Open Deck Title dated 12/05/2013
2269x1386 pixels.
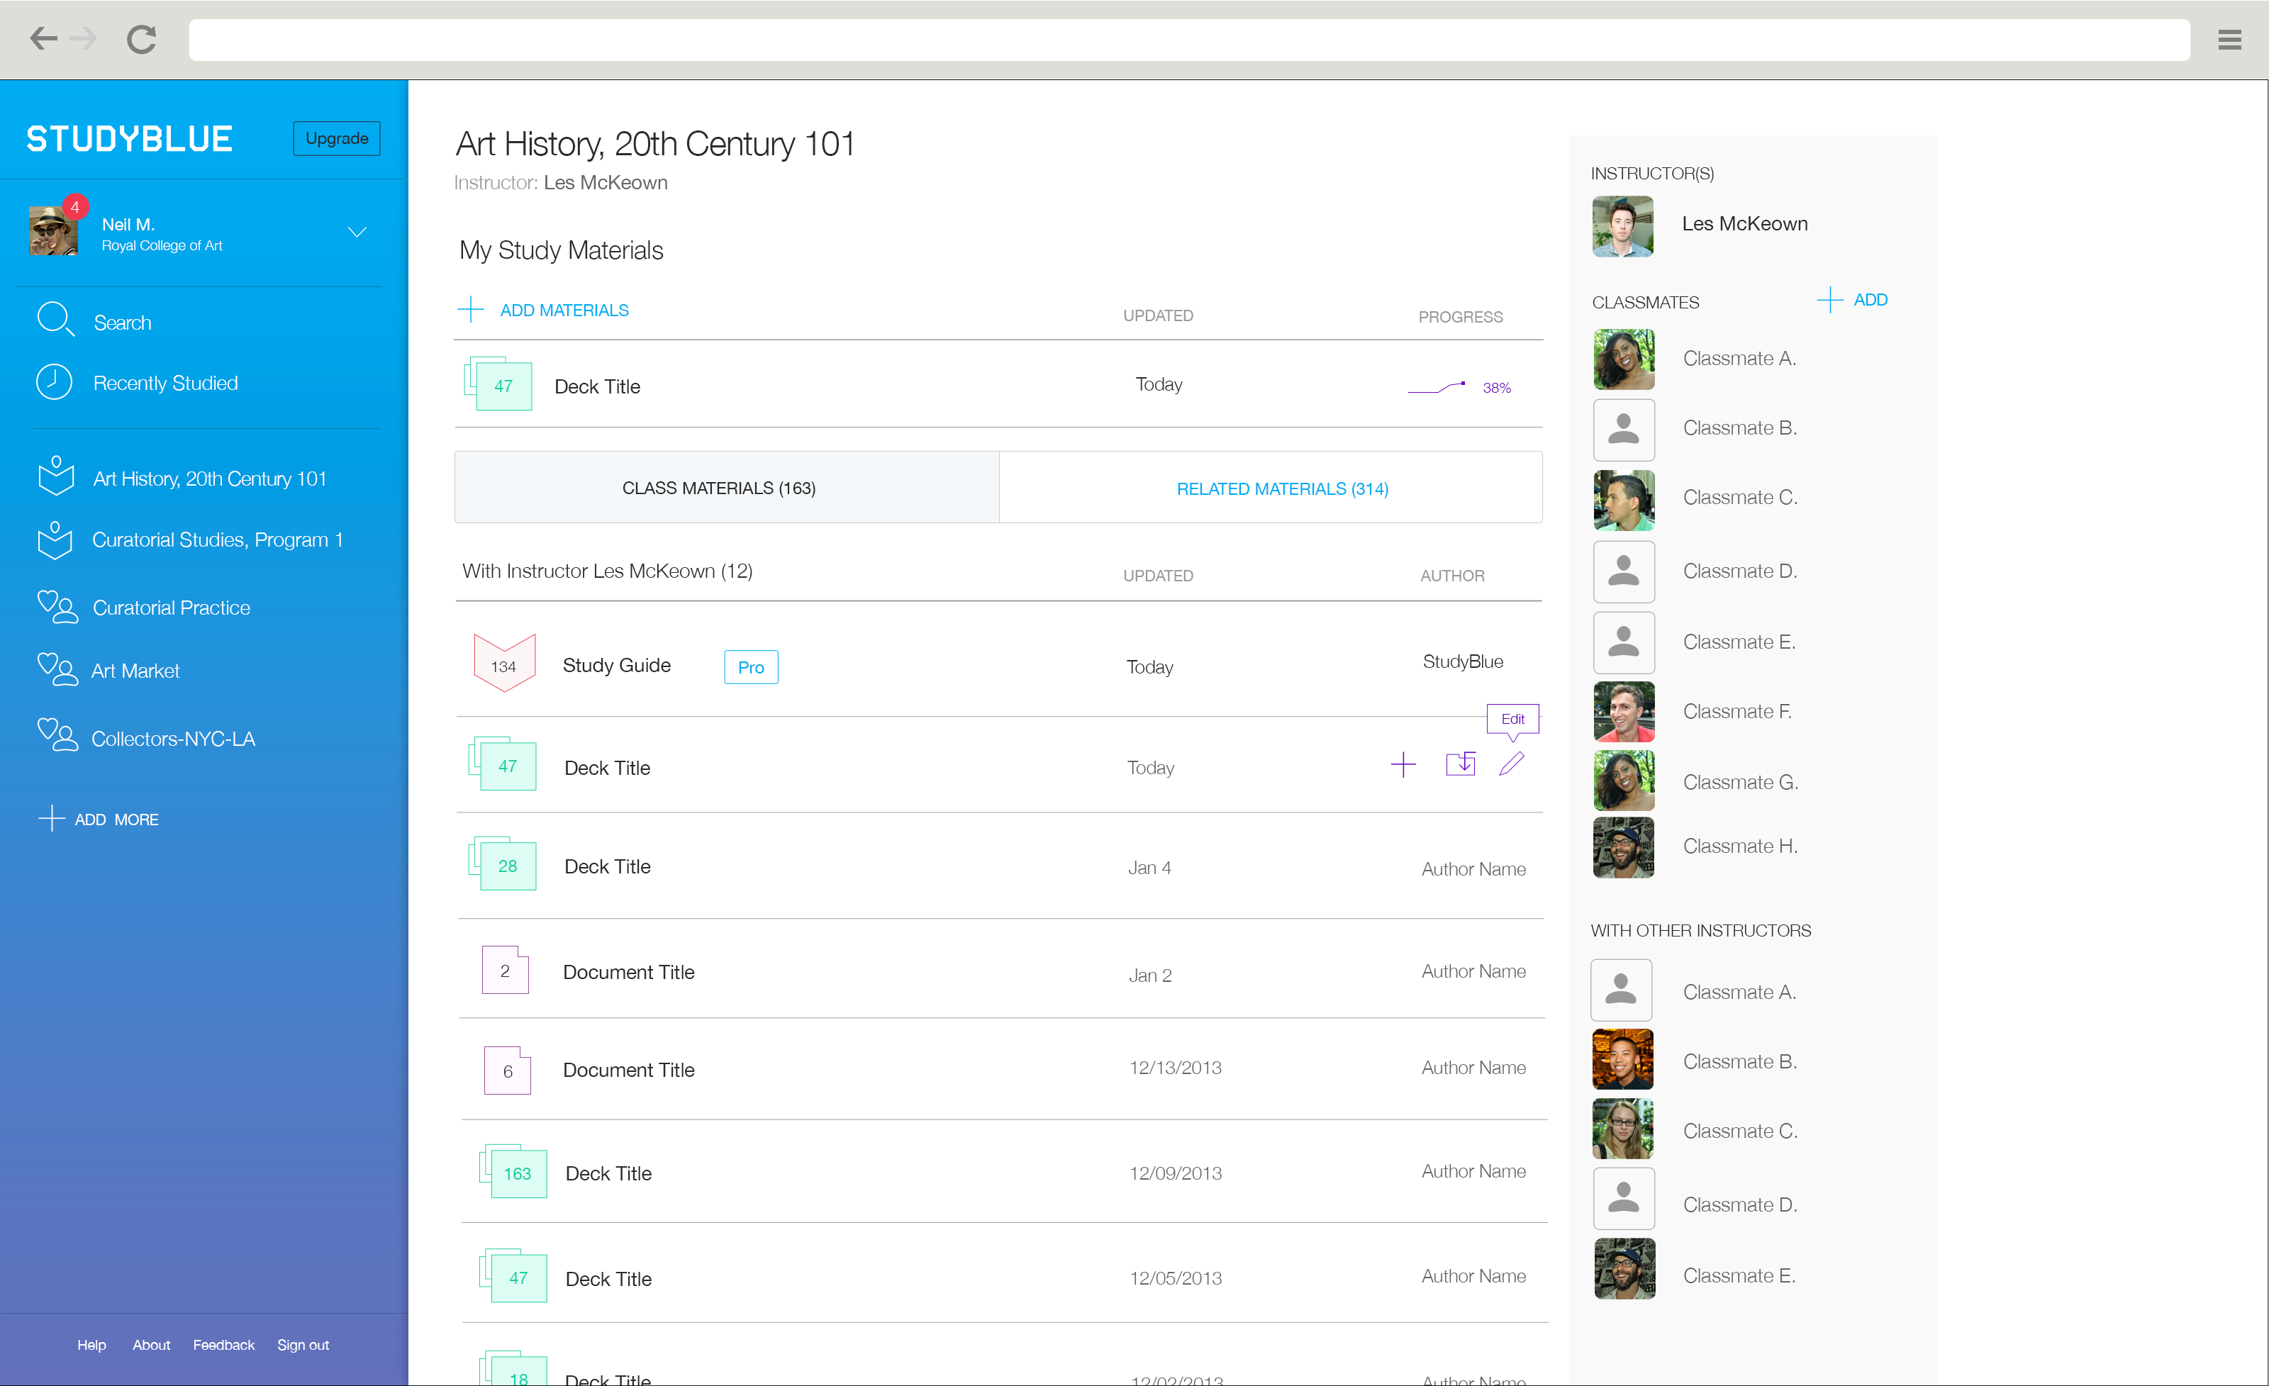(x=608, y=1278)
